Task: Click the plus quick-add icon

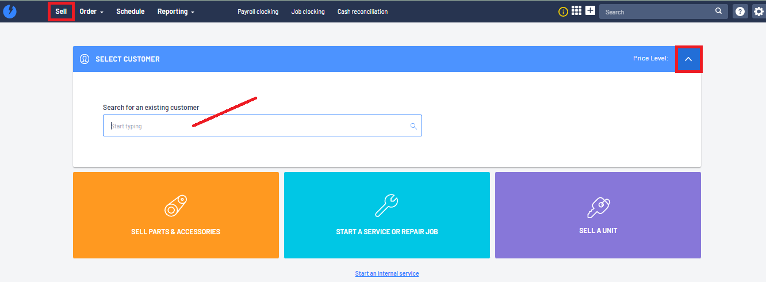Action: coord(590,11)
